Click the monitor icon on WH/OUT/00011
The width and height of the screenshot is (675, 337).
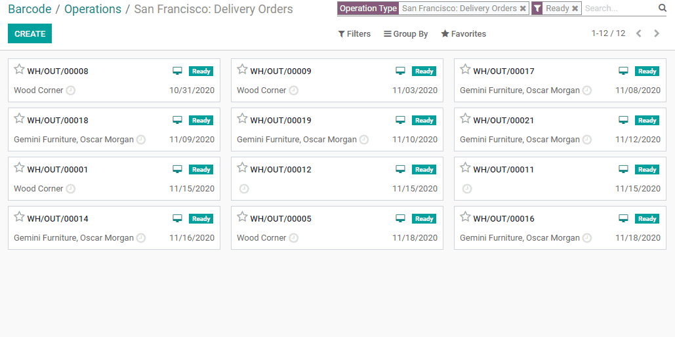623,170
